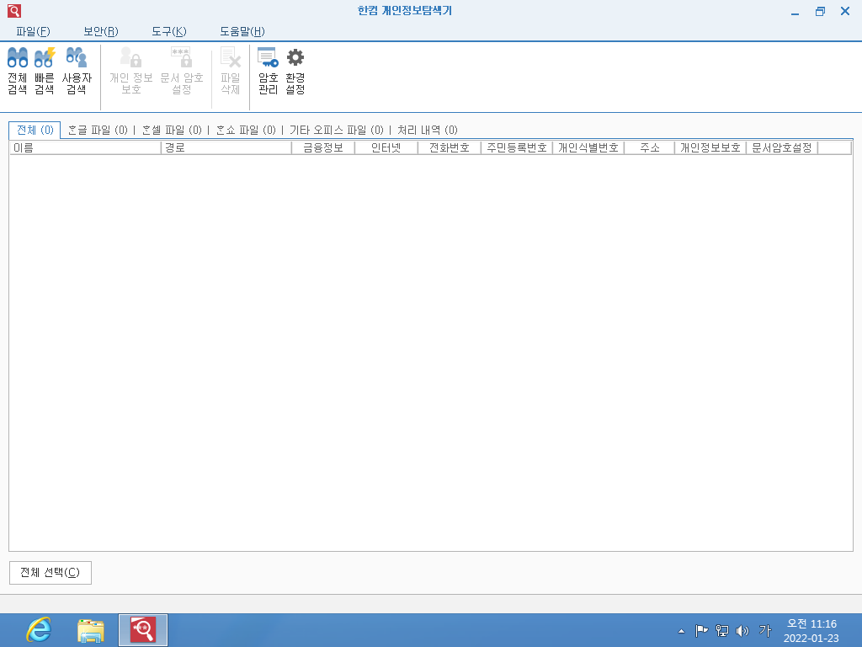Switch to the 처리 내역 (0) tab

[x=427, y=130]
